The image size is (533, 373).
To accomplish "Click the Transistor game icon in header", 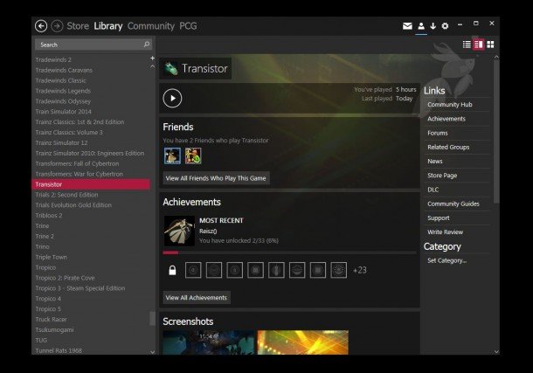I will coord(170,68).
